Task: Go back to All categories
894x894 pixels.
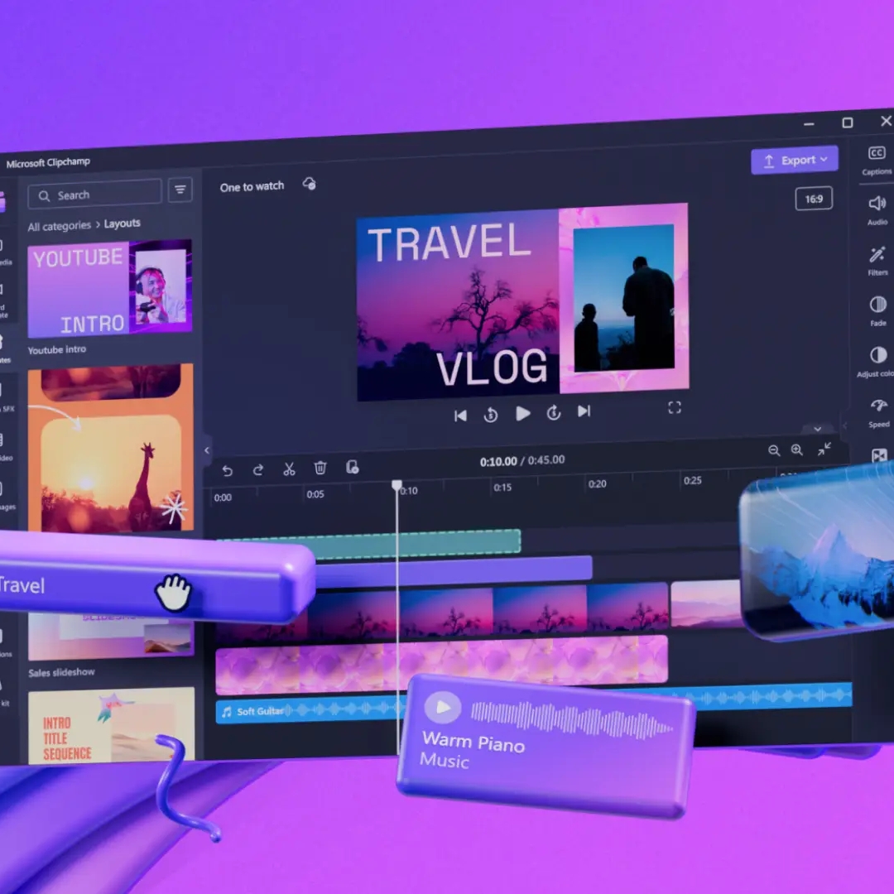Action: point(59,226)
